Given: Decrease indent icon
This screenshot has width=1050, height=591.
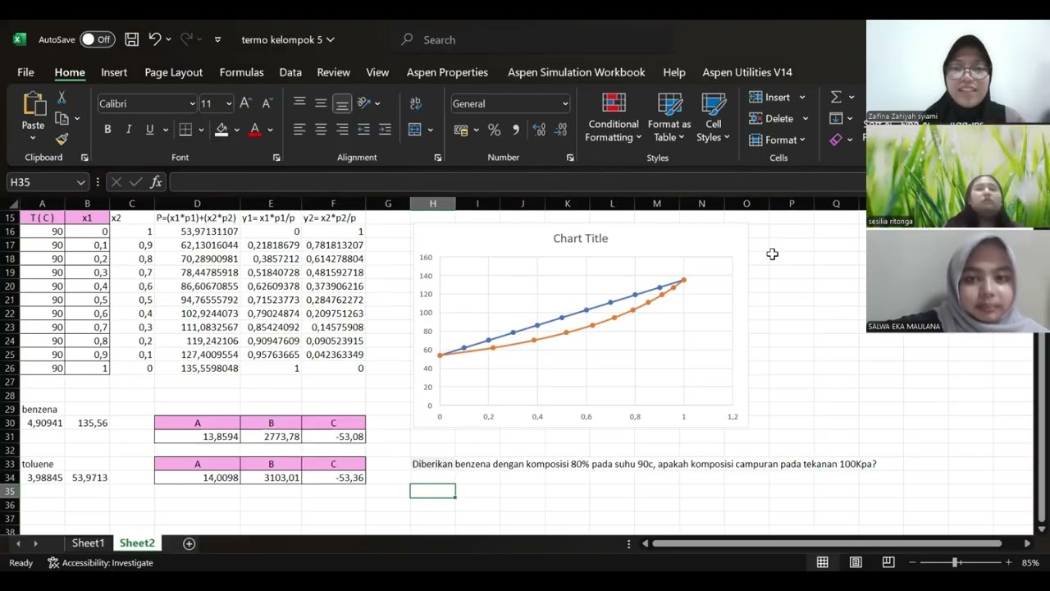Looking at the screenshot, I should tap(363, 130).
